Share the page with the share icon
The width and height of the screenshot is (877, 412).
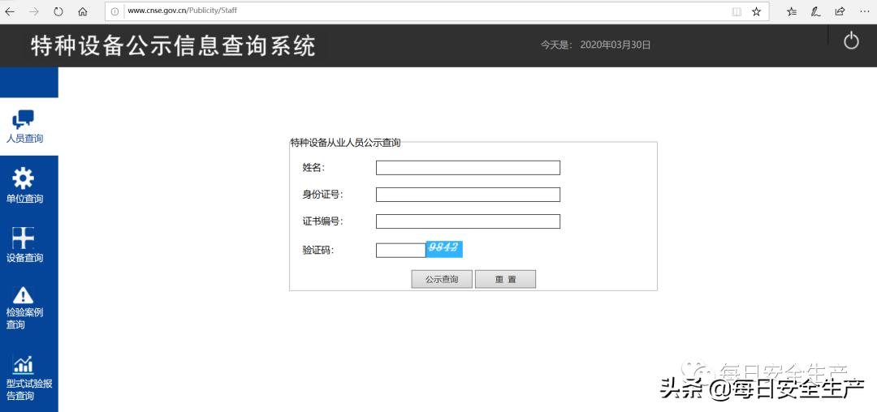[840, 11]
